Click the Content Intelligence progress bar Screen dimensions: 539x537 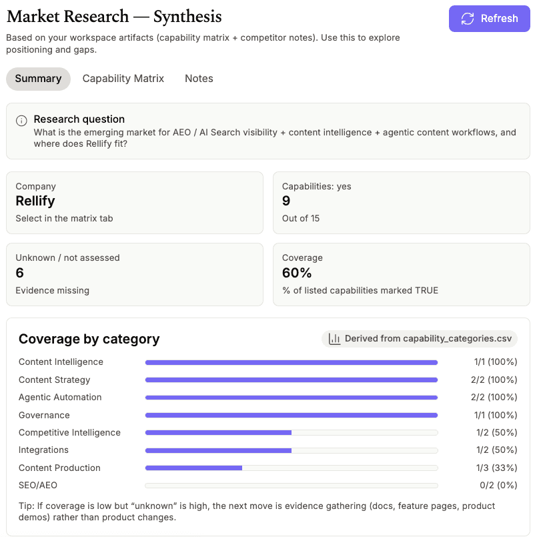[x=292, y=362]
